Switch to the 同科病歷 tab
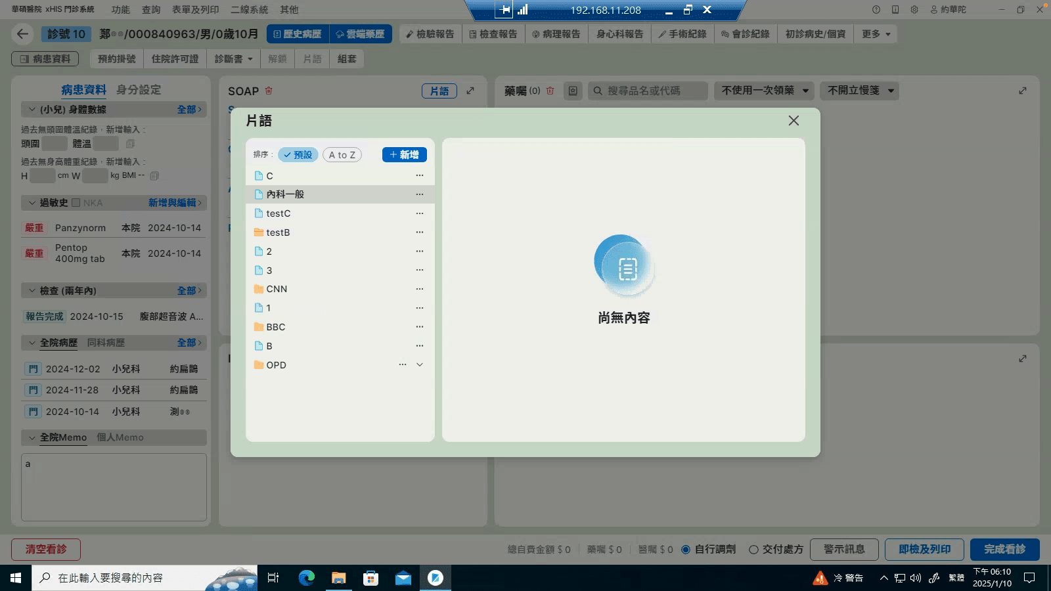 (x=106, y=343)
